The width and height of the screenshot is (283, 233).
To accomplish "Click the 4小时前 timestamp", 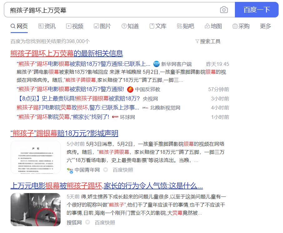I will [x=220, y=108].
